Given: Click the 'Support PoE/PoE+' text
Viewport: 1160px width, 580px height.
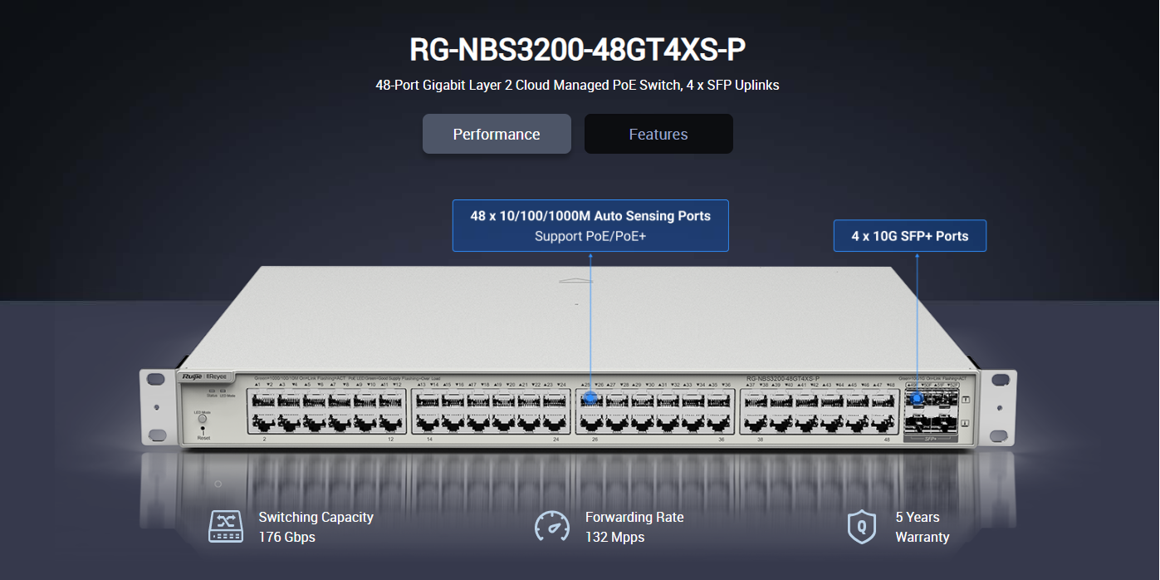Looking at the screenshot, I should click(590, 237).
